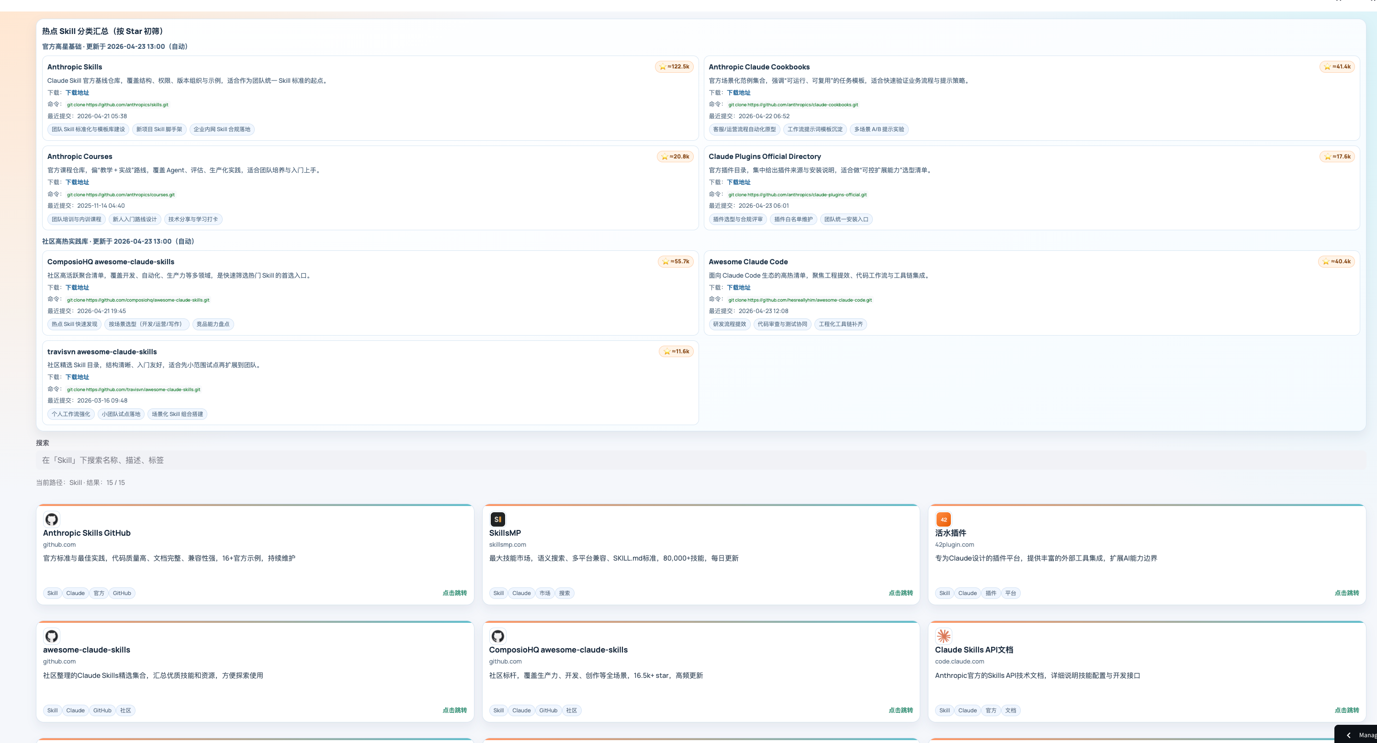Image resolution: width=1377 pixels, height=743 pixels.
Task: Click the star badge ≈122.5k on Anthropic Skills
Action: [x=674, y=67]
